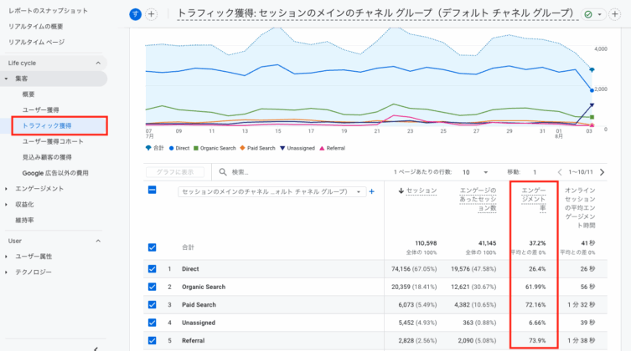
Task: Open the primary dimension channel group dropdown
Action: 271,191
